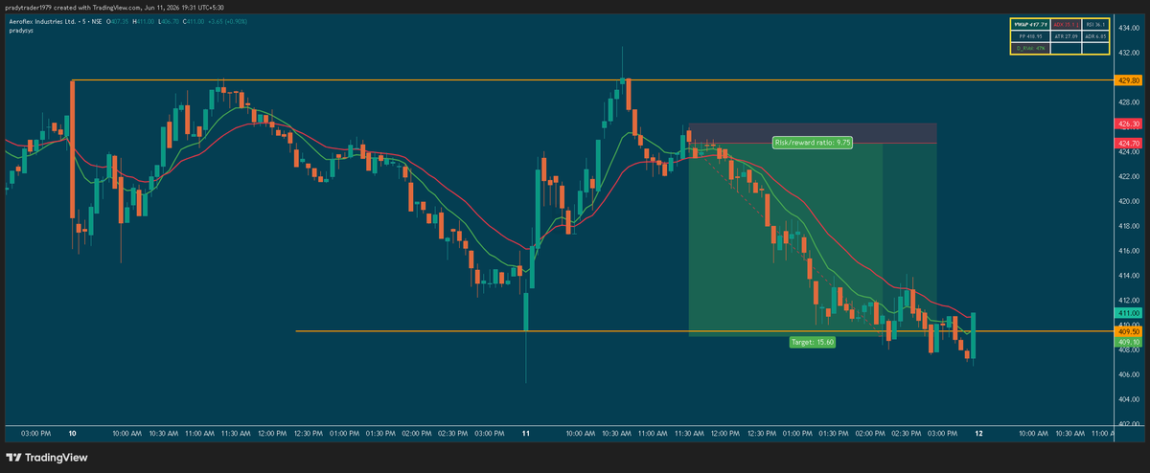The width and height of the screenshot is (1150, 473).
Task: Click the teal 411.00 last price label
Action: pyautogui.click(x=1128, y=313)
